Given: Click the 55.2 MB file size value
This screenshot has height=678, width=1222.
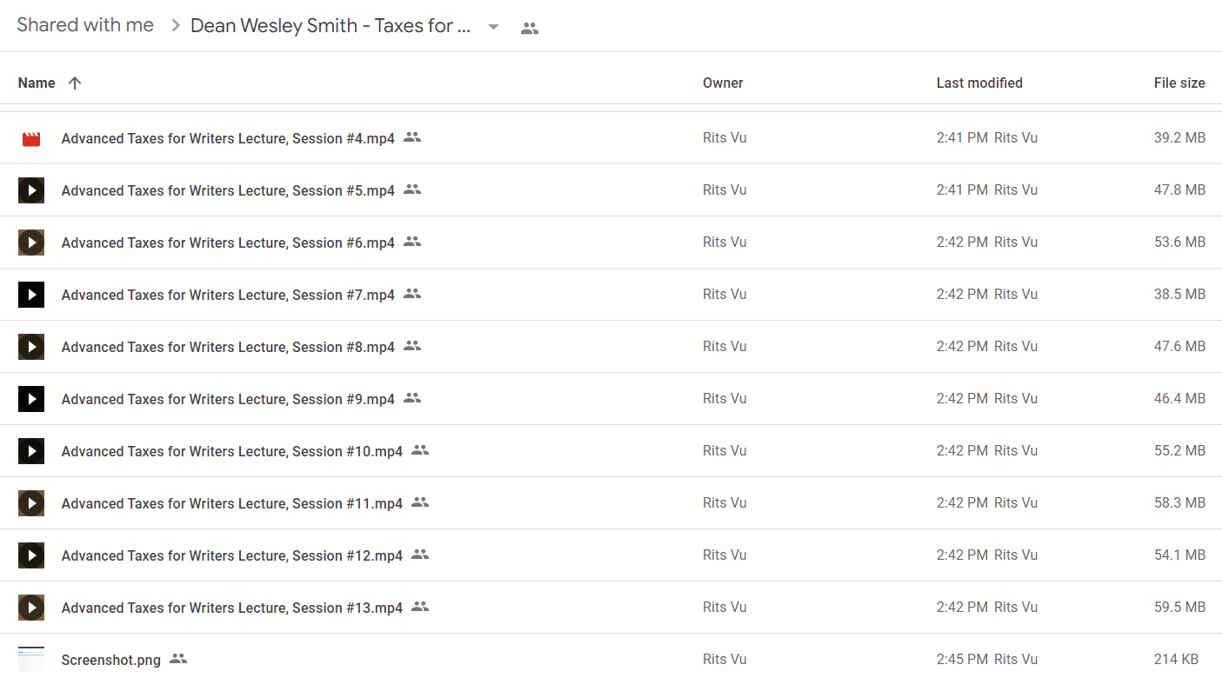Looking at the screenshot, I should (1179, 450).
